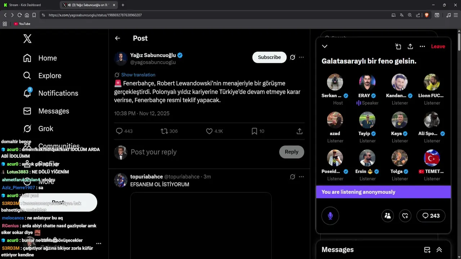Open browser main hamburger menu
This screenshot has width=461, height=259.
(456, 15)
